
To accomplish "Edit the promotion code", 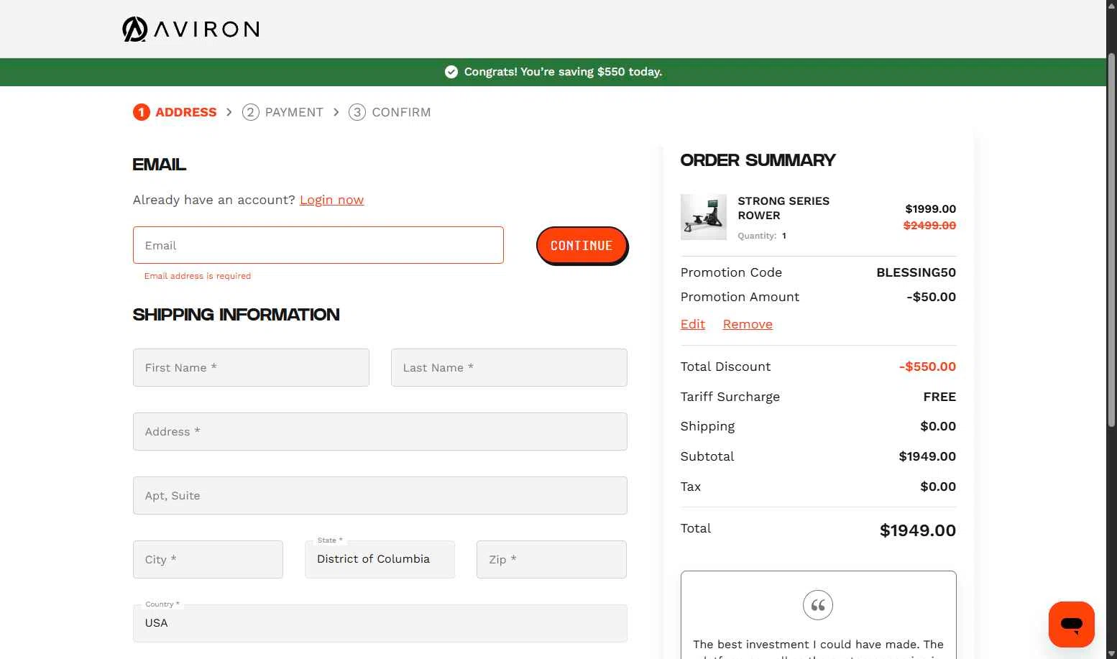I will pyautogui.click(x=693, y=324).
